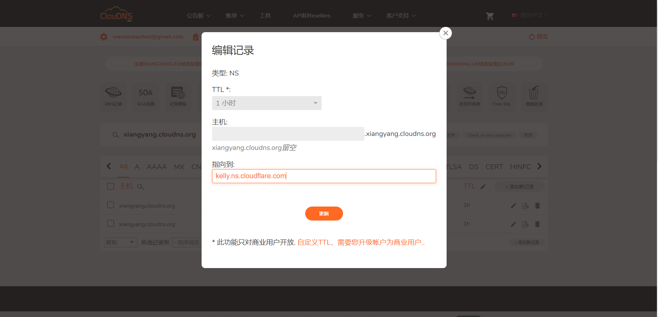
Task: Expand the 客户支持 menu
Action: click(401, 16)
